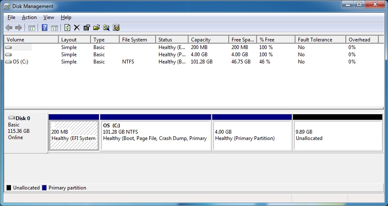Click the 46.75 GB free space cell
The width and height of the screenshot is (388, 206).
pos(241,62)
